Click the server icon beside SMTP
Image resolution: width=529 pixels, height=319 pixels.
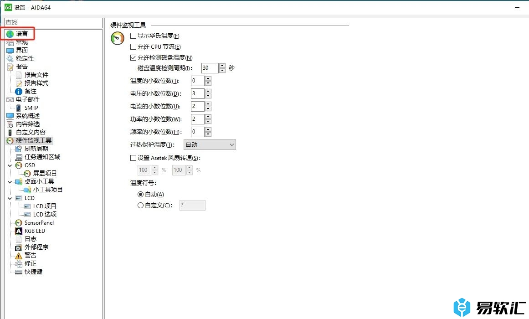(19, 108)
